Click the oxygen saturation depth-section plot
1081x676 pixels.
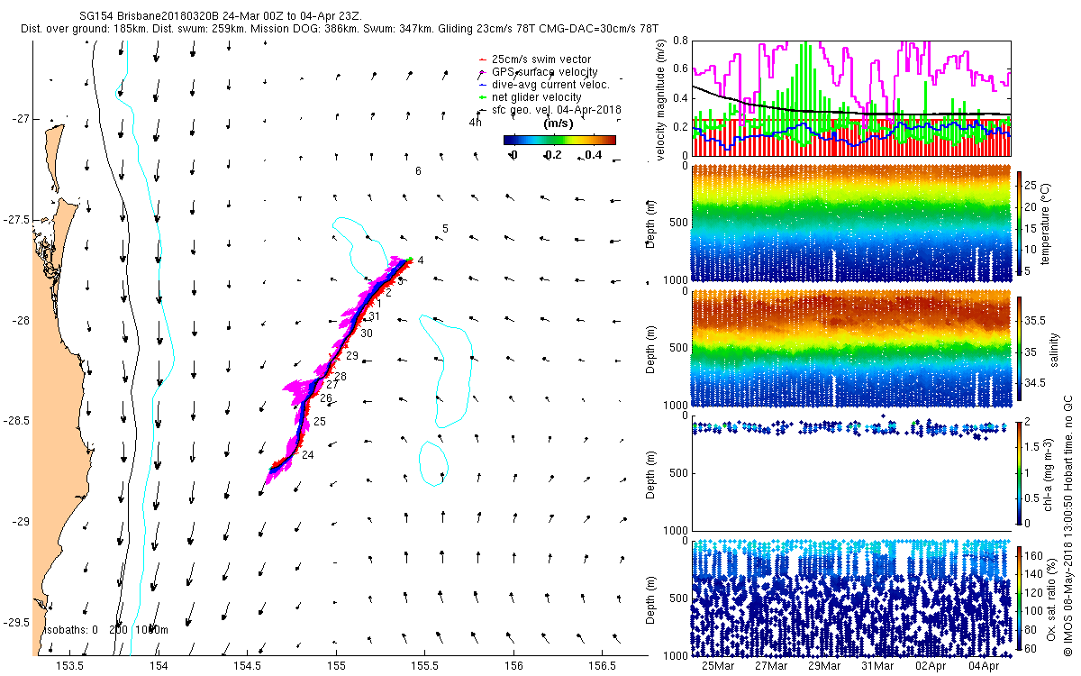point(851,598)
